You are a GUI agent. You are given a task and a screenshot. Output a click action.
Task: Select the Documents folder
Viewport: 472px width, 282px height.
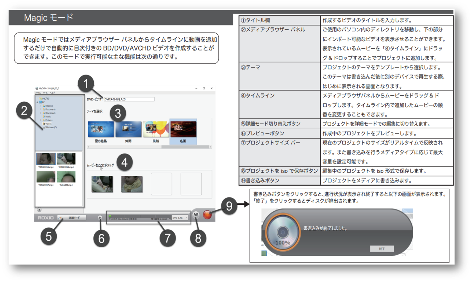pos(49,109)
